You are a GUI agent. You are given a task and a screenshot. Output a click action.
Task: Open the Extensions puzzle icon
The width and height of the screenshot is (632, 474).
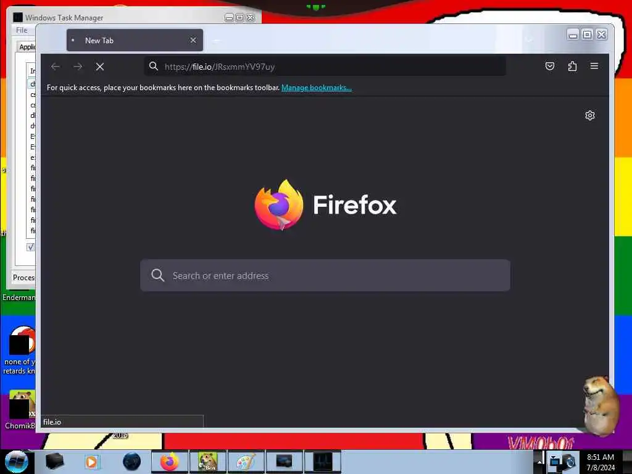click(x=572, y=66)
